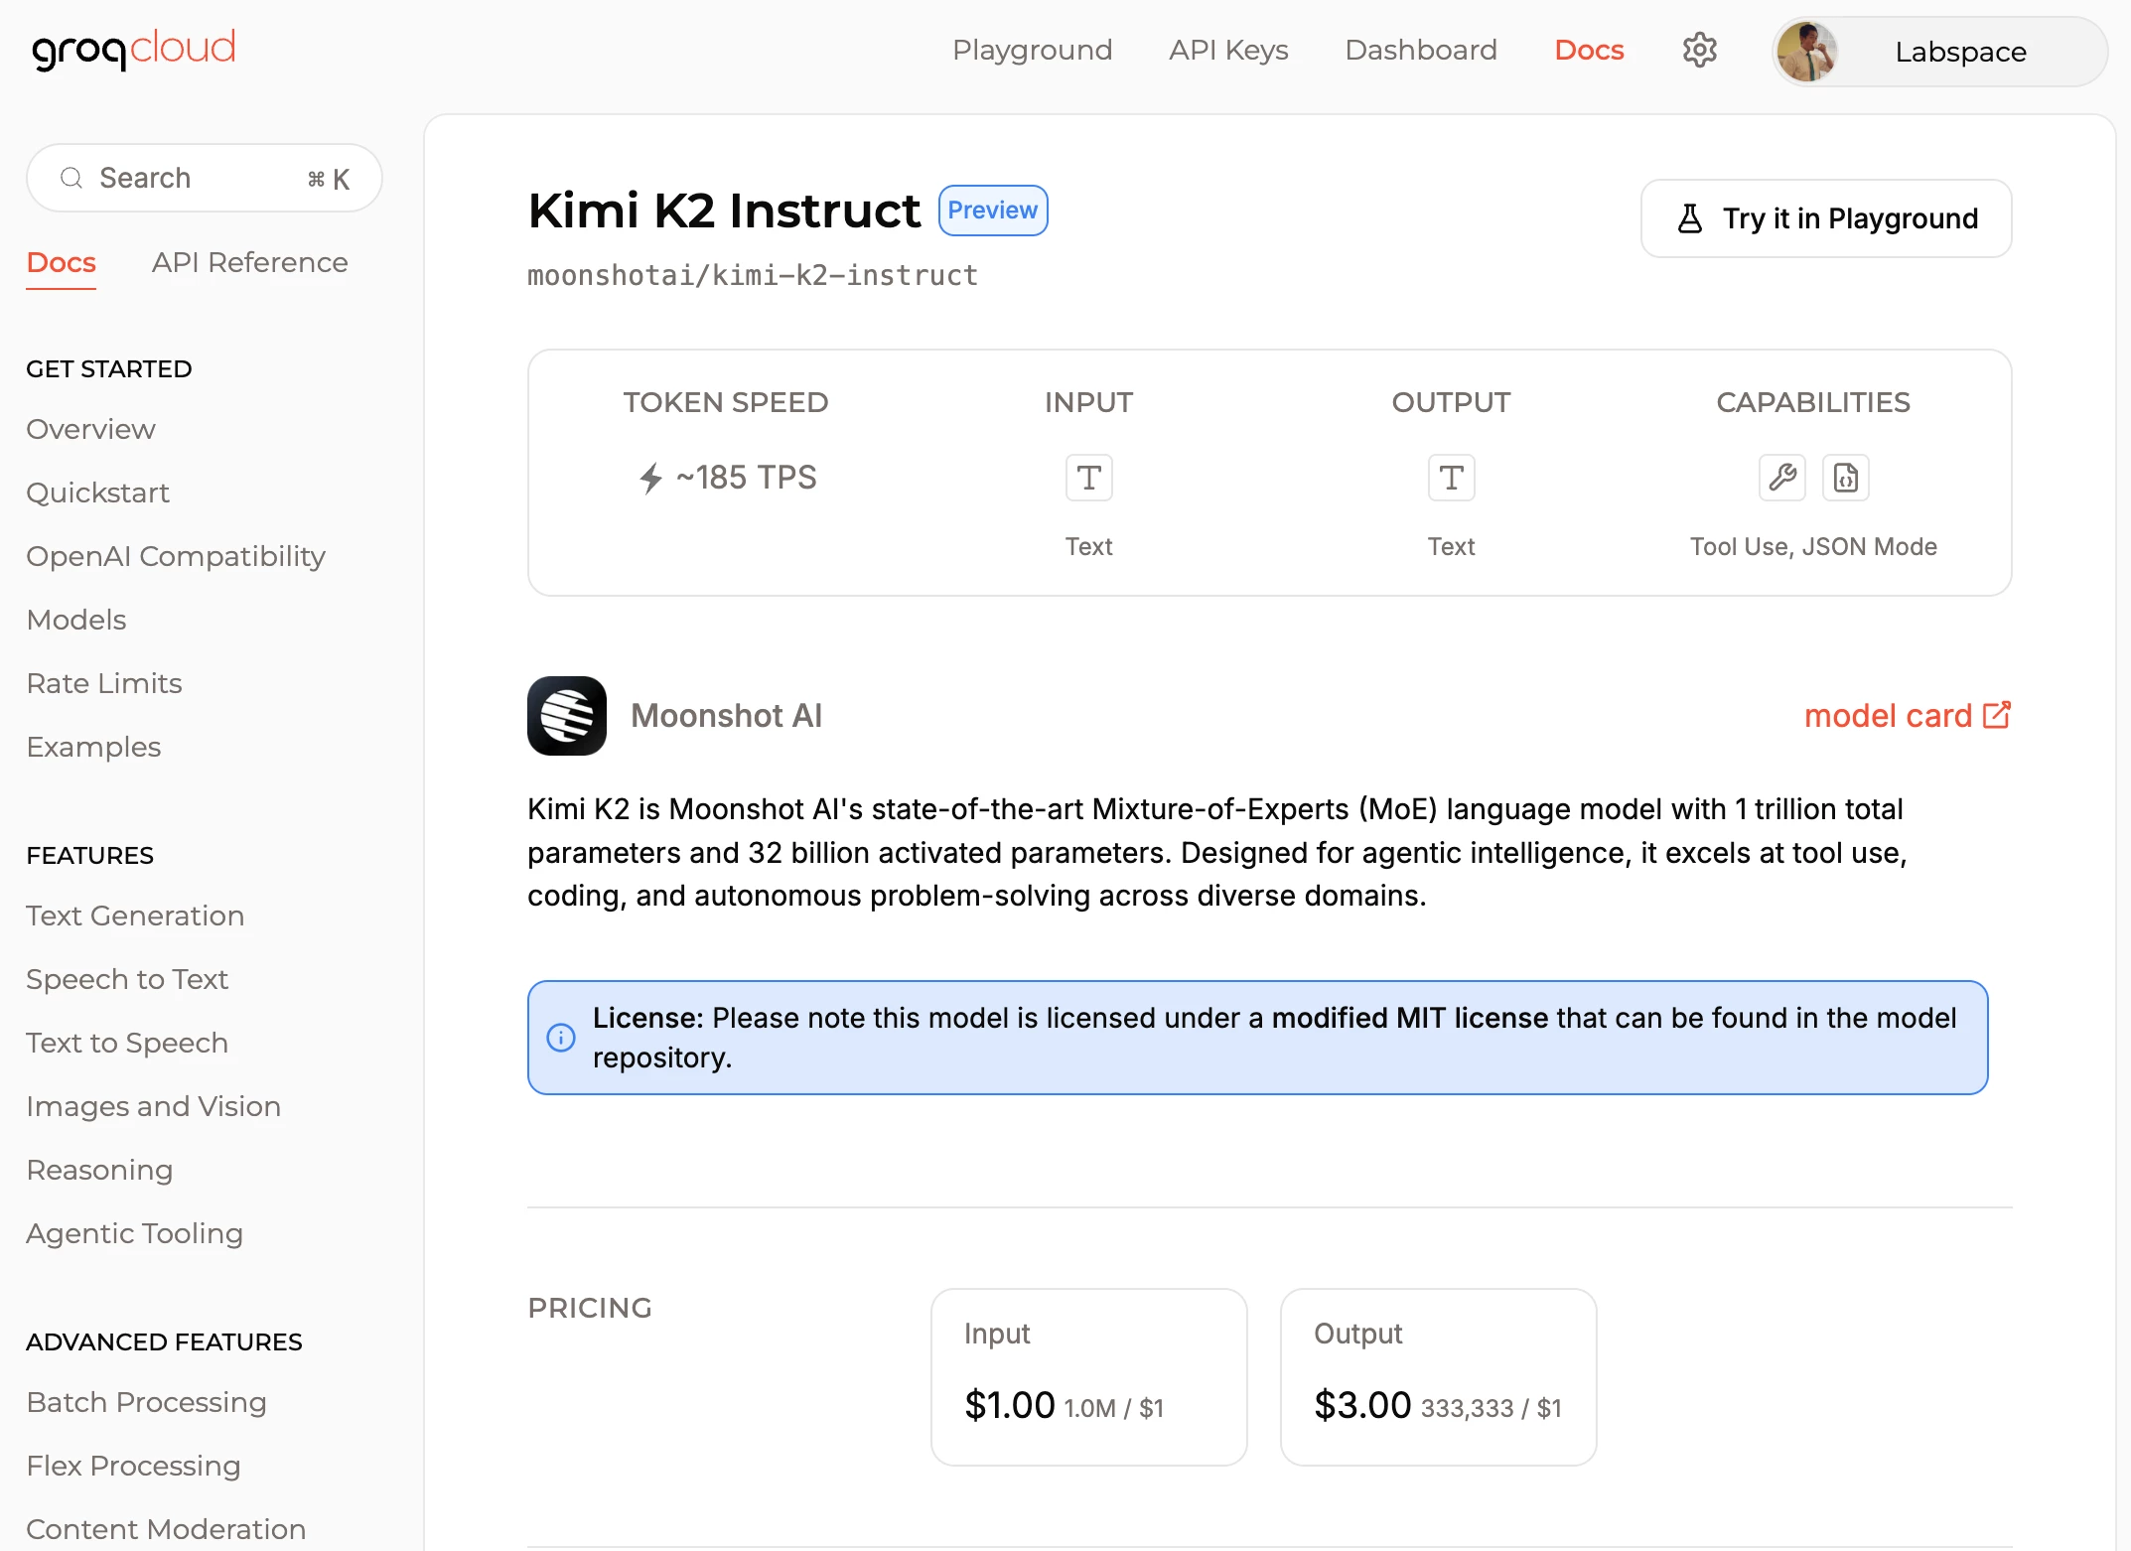The image size is (2131, 1551).
Task: Open the Models docs page
Action: coord(76,621)
